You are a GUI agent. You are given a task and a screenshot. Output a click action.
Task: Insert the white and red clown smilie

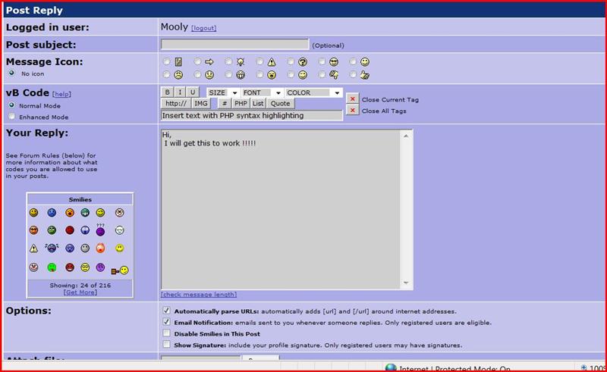[34, 267]
